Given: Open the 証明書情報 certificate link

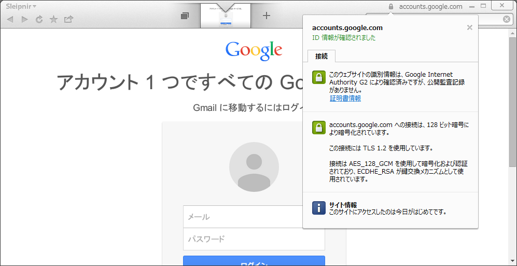Looking at the screenshot, I should 345,99.
